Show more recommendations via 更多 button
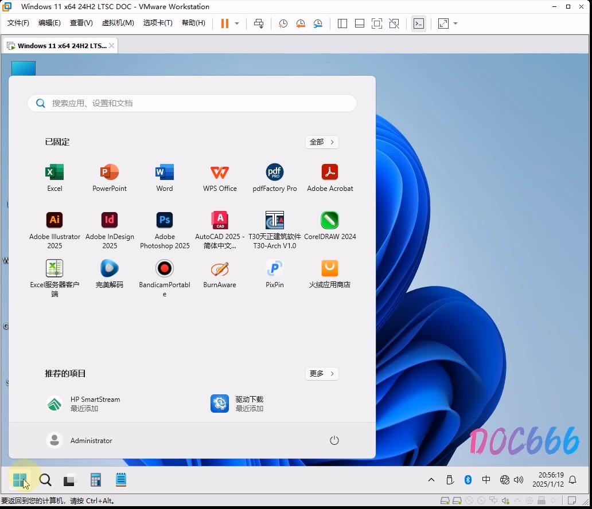Screen dimensions: 592x509 pyautogui.click(x=322, y=374)
